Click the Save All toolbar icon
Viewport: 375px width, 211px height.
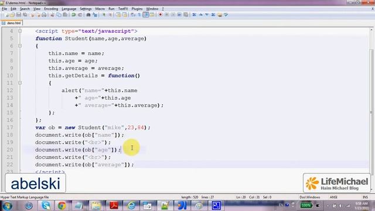tap(25, 15)
